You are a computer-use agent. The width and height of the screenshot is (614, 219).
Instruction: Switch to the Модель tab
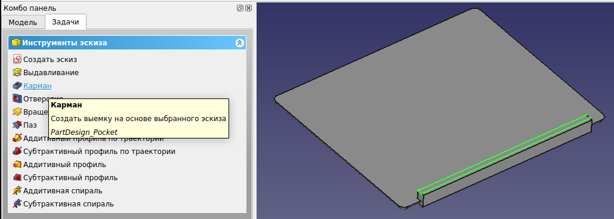23,22
